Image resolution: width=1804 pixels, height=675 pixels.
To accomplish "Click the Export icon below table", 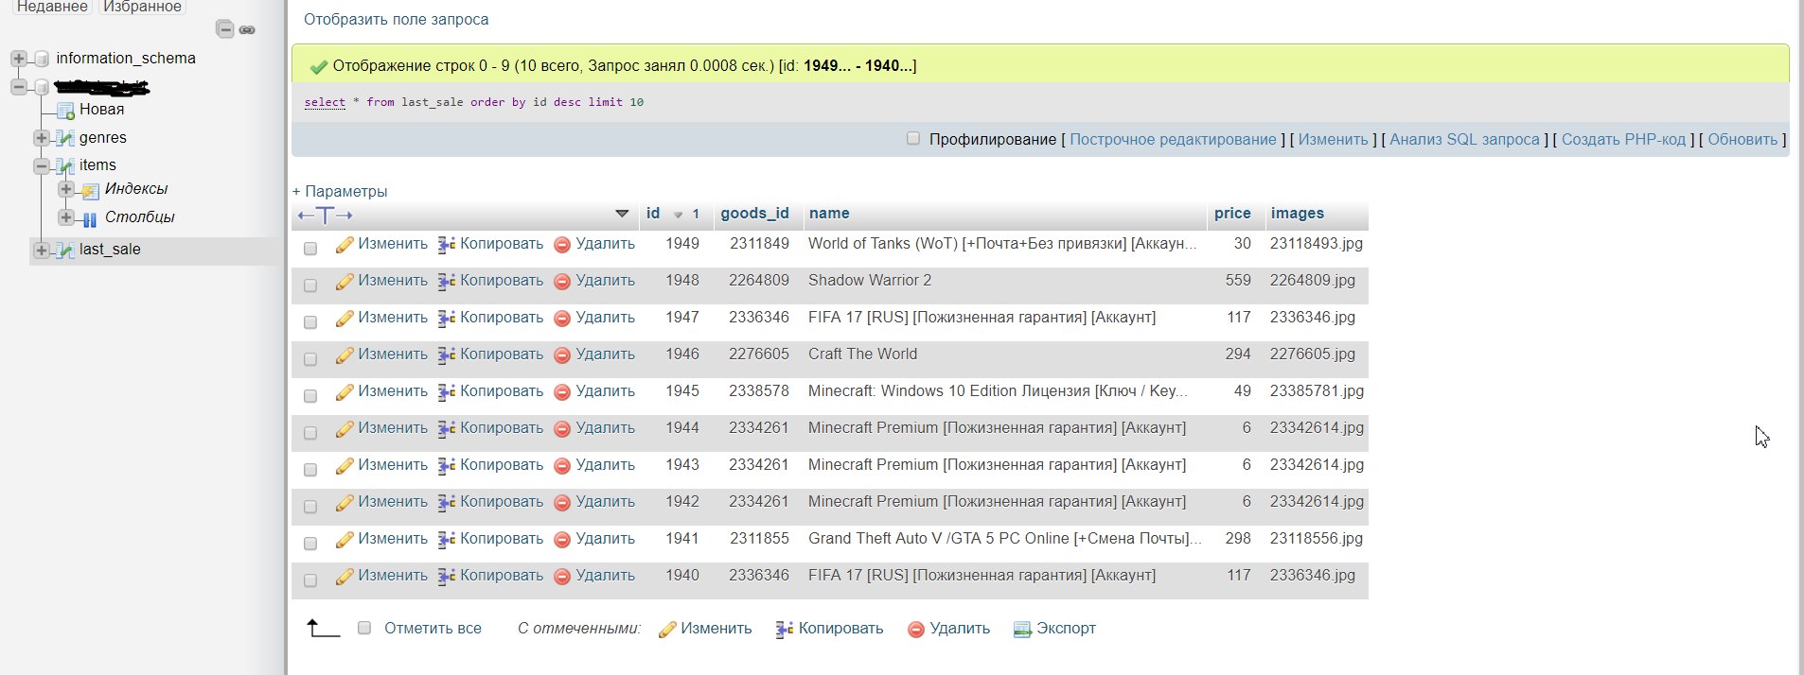I will click(1022, 630).
